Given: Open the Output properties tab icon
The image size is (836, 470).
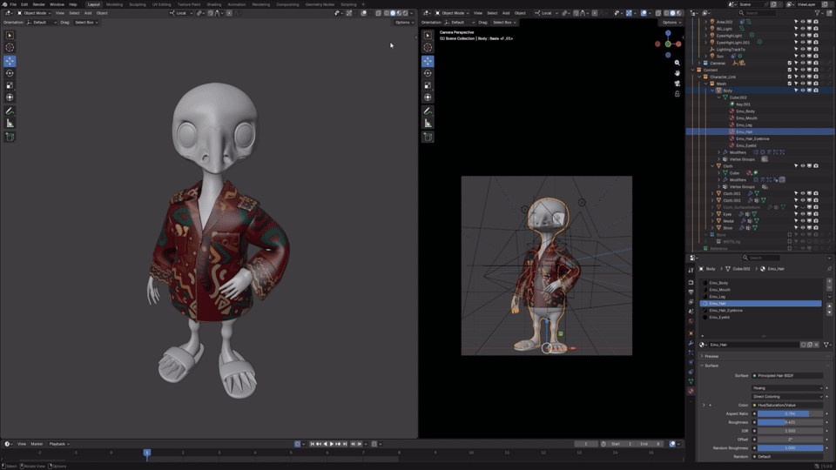Looking at the screenshot, I should [x=691, y=292].
